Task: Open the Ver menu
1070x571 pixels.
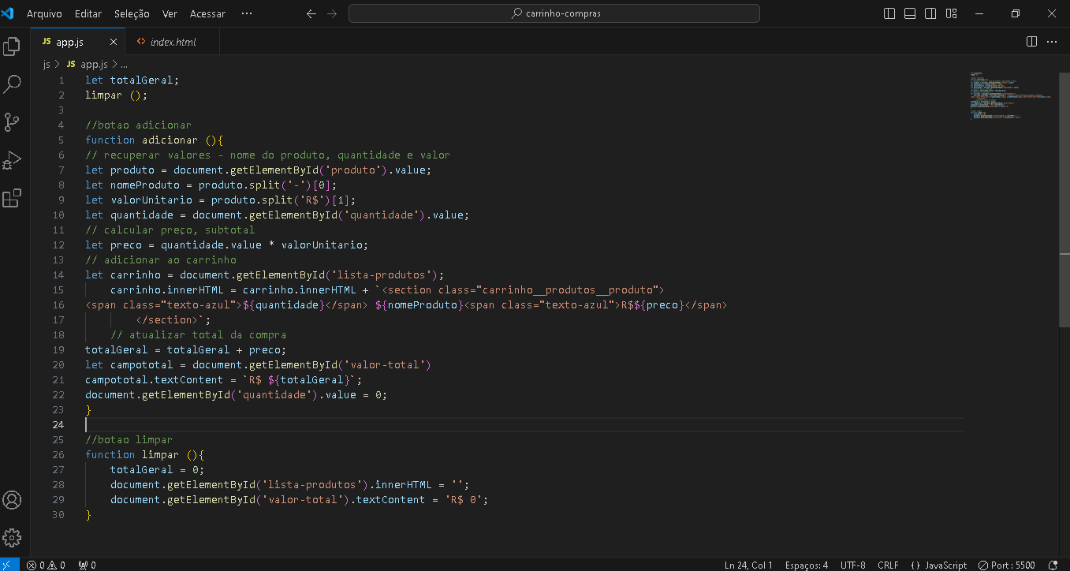Action: pyautogui.click(x=170, y=13)
